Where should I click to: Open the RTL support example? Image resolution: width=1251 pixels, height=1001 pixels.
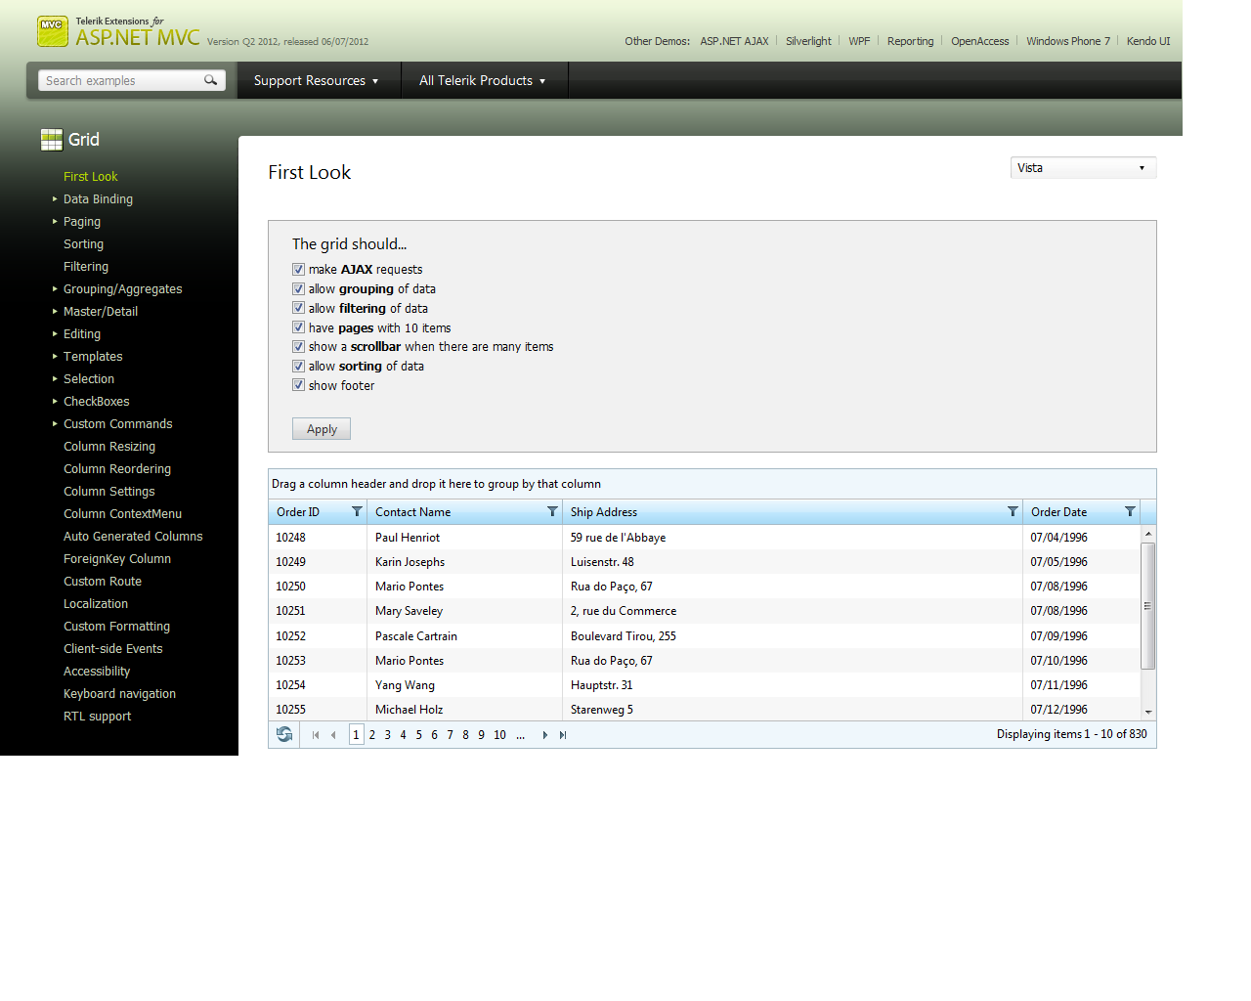[x=97, y=716]
